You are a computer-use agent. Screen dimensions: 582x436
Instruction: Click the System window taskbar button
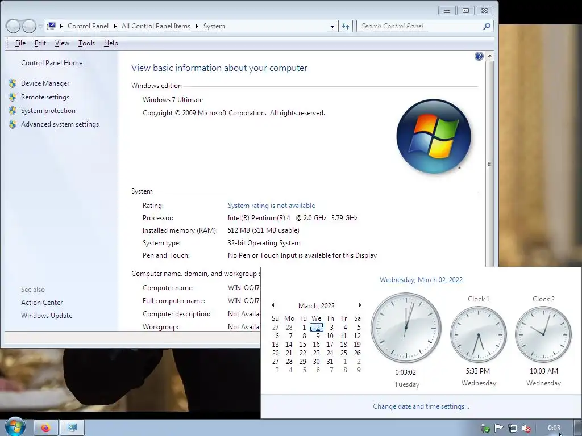click(x=72, y=428)
